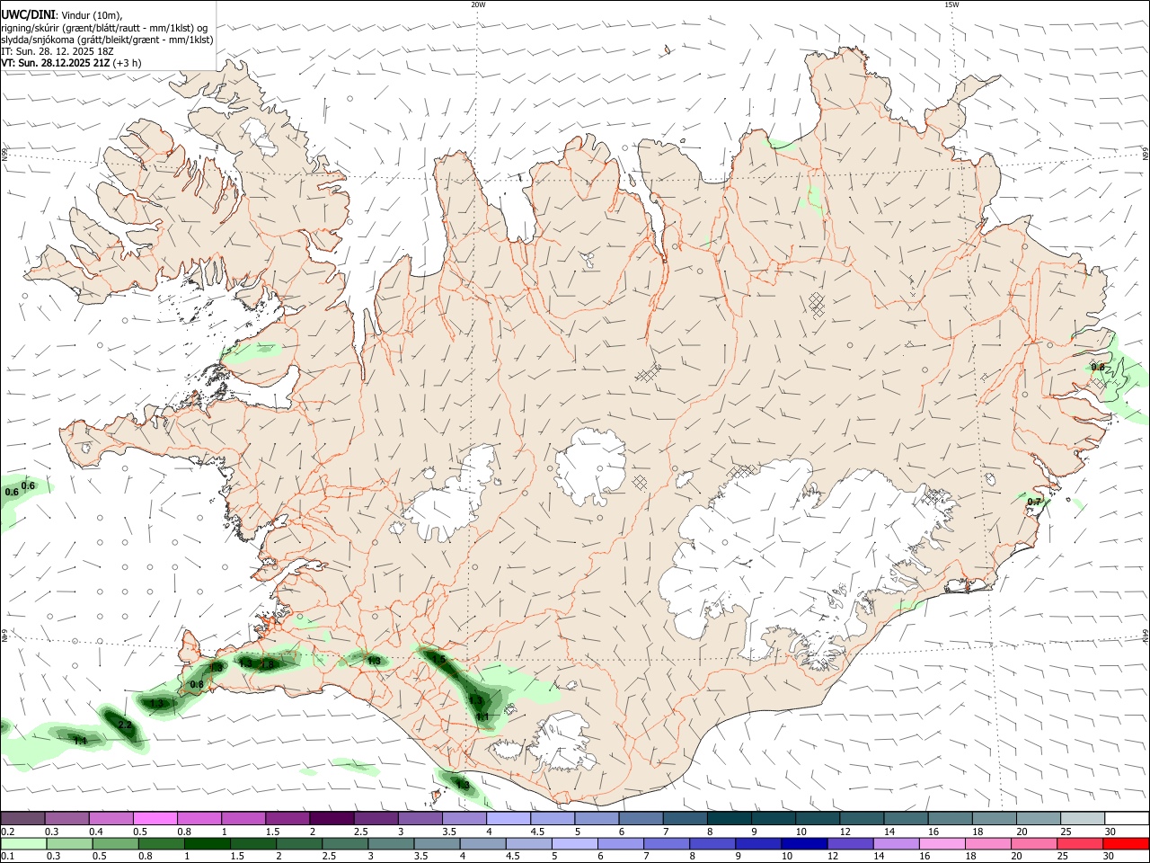Click the top row swatch between 12 and 14
The width and height of the screenshot is (1150, 863).
pyautogui.click(x=862, y=818)
